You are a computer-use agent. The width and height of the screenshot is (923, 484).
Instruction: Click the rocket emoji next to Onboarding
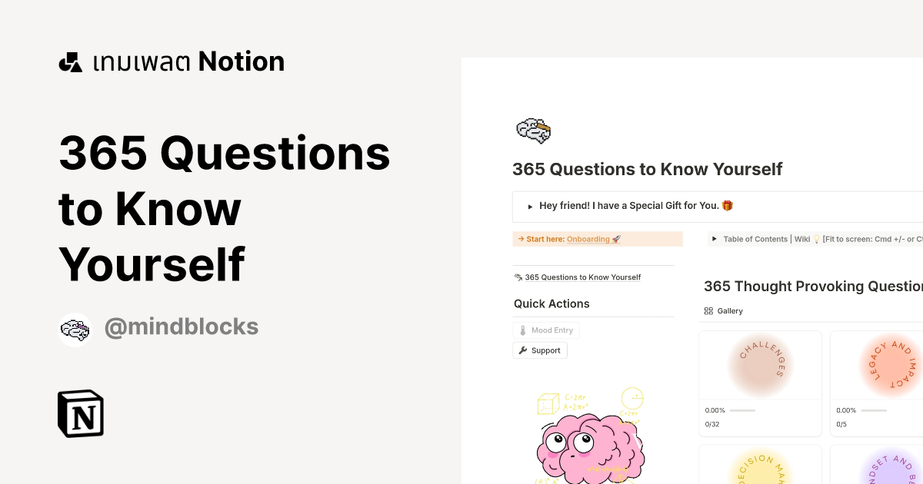(x=615, y=239)
